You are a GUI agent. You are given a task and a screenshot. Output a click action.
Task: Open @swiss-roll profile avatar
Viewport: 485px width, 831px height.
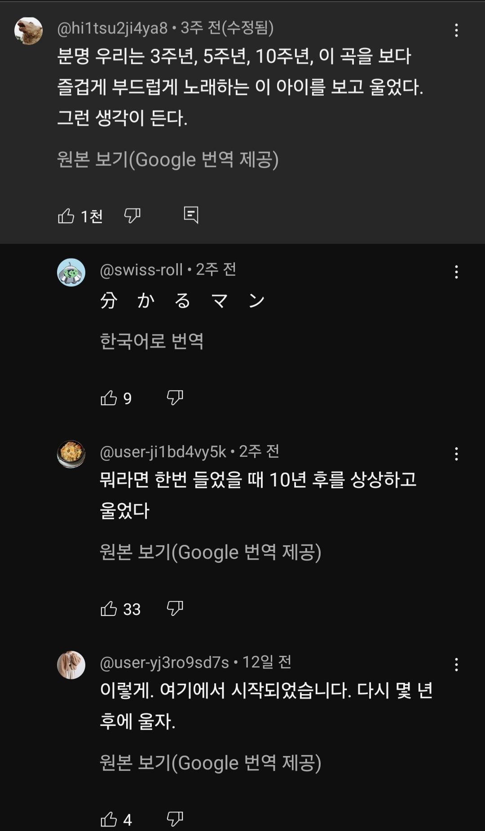click(71, 272)
